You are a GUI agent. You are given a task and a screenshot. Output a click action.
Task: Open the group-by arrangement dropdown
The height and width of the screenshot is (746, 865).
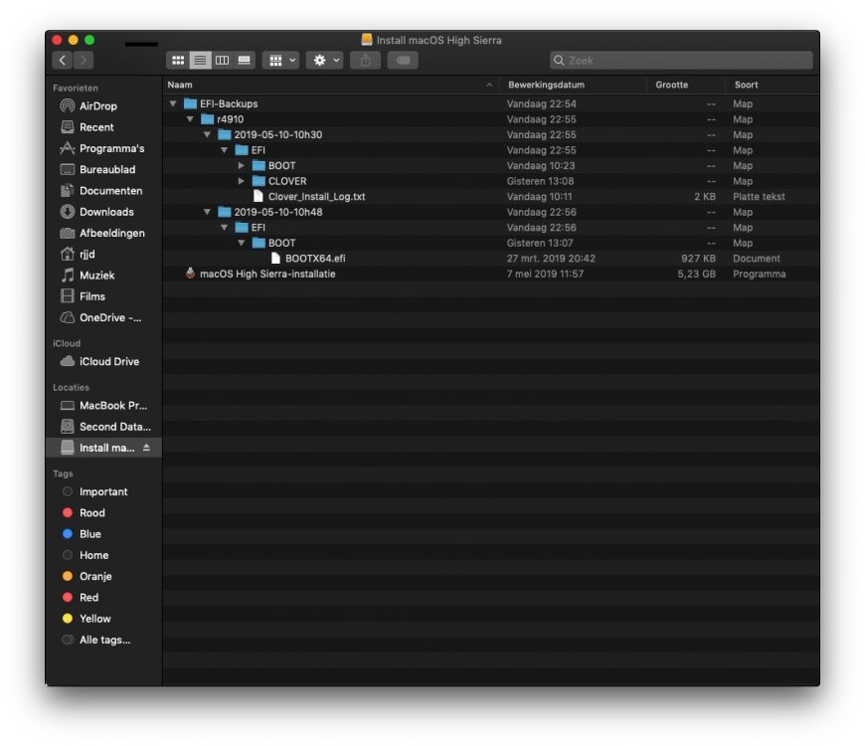[x=280, y=61]
